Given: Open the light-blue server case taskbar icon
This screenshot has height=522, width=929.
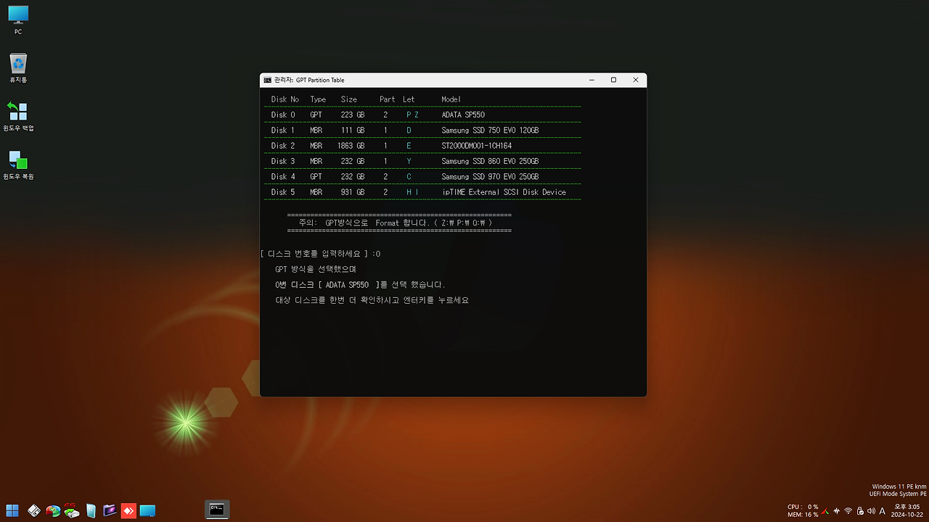Looking at the screenshot, I should tap(91, 510).
